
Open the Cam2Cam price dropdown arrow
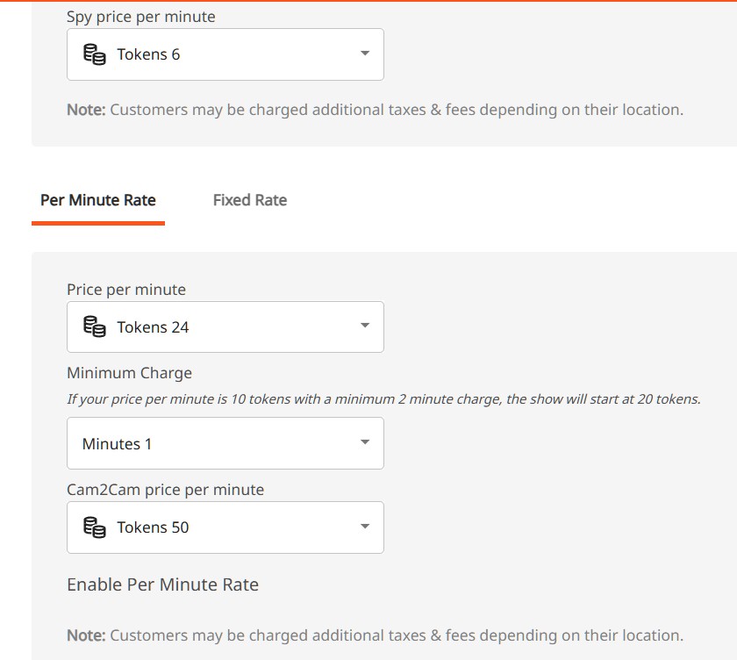[x=365, y=527]
